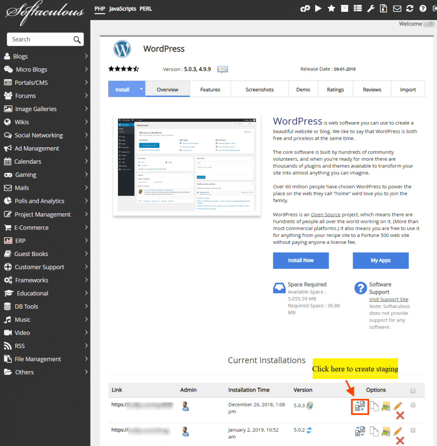Viewport: 437px width, 446px height.
Task: Click the My Apps button
Action: tap(381, 260)
